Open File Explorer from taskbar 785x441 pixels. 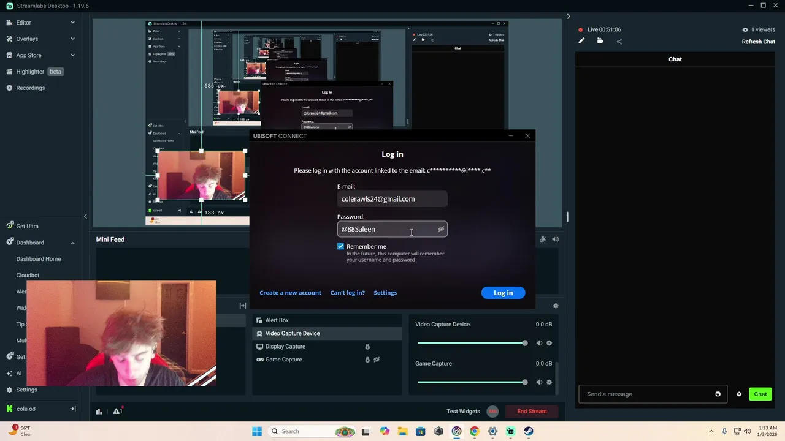tap(402, 431)
